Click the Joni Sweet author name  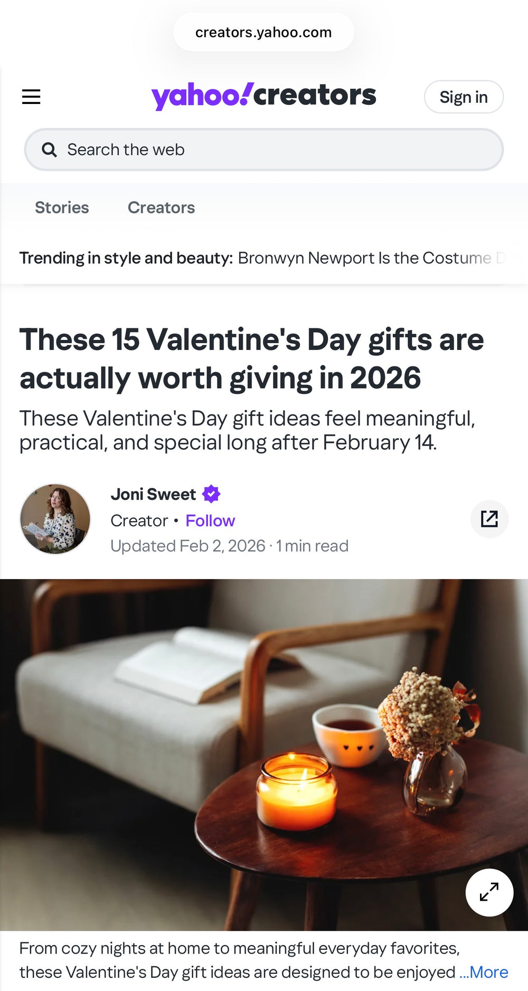[153, 494]
